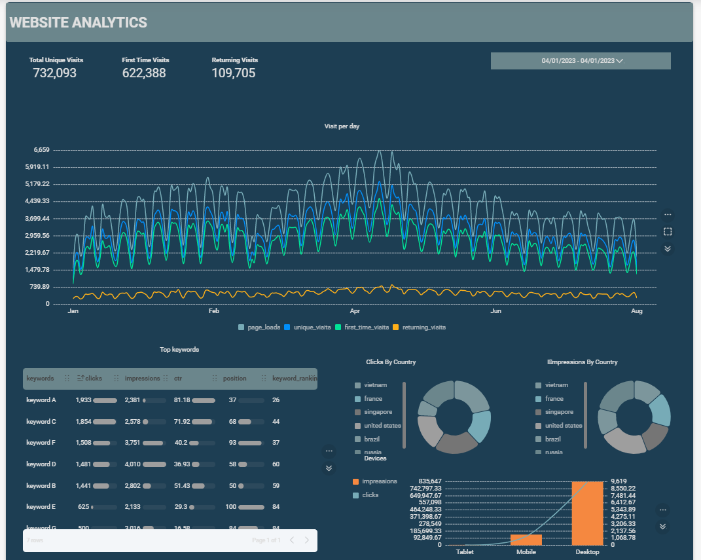Sort table by position column header

click(235, 379)
